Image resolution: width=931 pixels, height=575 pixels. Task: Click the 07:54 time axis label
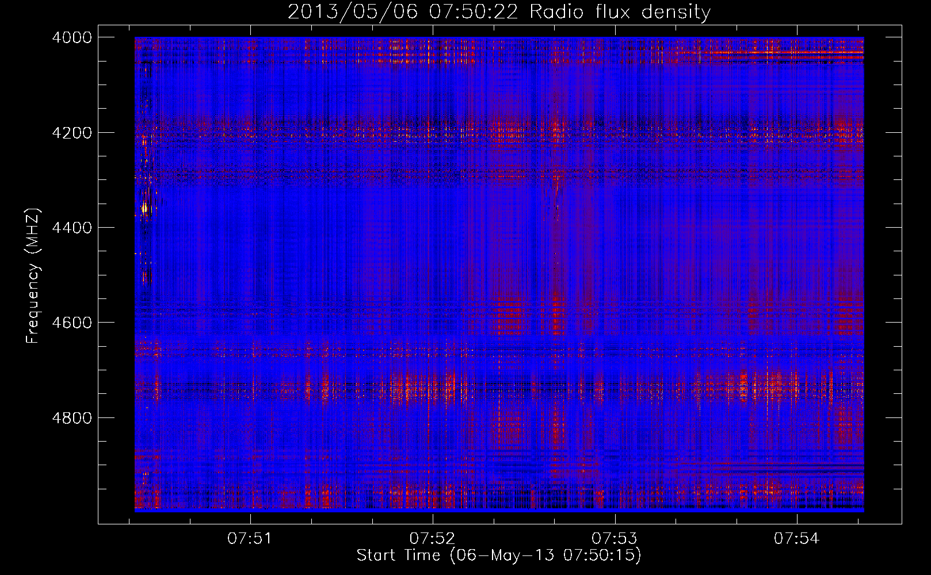(x=796, y=539)
